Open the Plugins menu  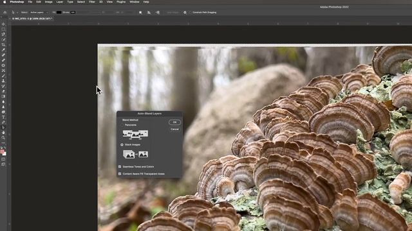[x=121, y=2]
